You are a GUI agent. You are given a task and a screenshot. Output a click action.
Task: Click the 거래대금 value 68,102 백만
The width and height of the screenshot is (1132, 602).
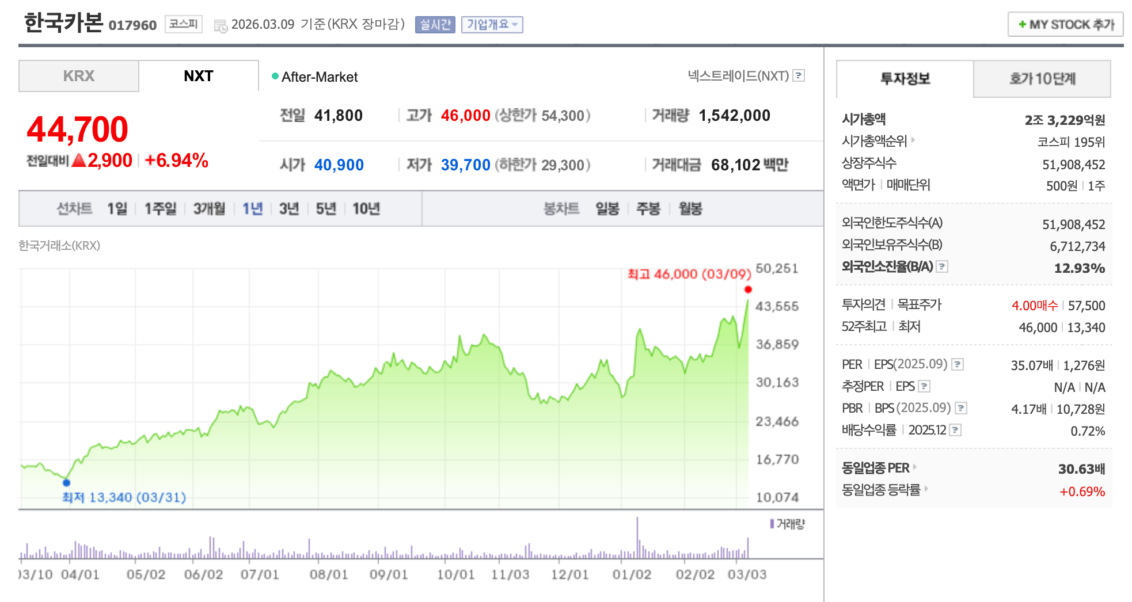pyautogui.click(x=750, y=165)
